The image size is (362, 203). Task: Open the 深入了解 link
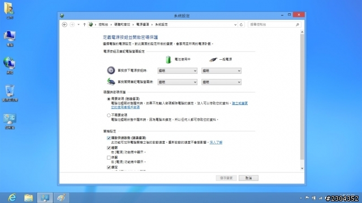(216, 143)
